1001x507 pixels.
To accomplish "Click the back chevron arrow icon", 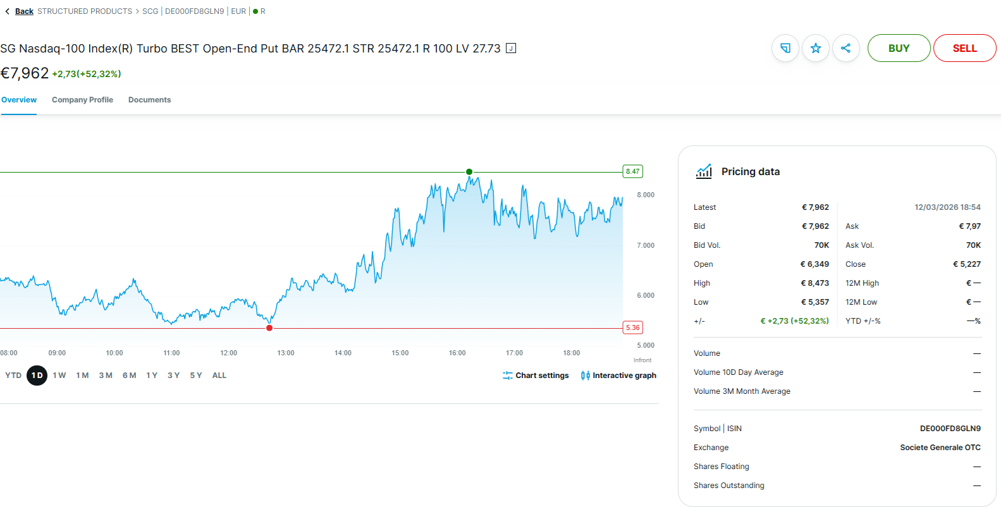I will (x=7, y=11).
